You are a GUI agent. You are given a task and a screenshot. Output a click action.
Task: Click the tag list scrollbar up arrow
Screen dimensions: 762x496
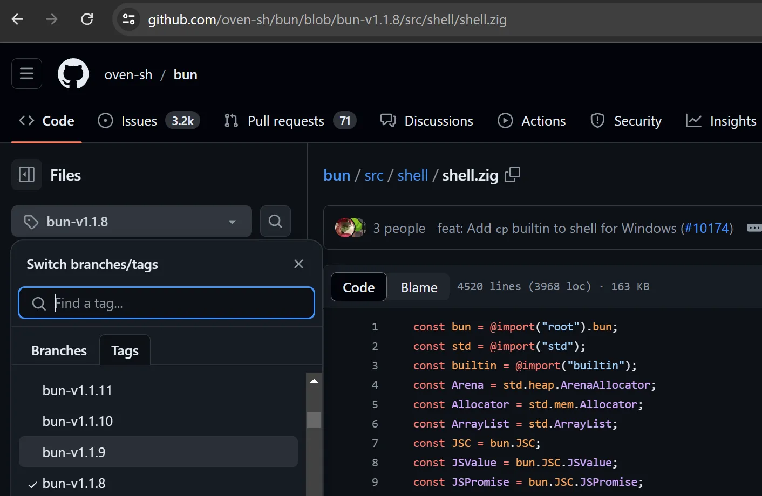tap(314, 381)
